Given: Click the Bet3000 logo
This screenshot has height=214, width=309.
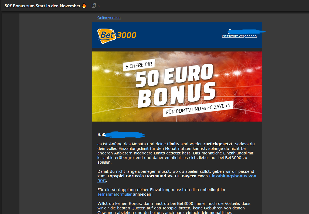Looking at the screenshot, I should click(x=117, y=36).
